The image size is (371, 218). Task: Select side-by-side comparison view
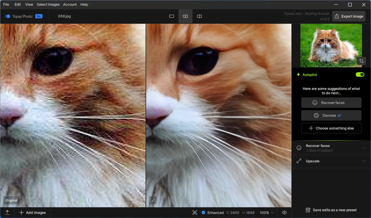tap(185, 16)
